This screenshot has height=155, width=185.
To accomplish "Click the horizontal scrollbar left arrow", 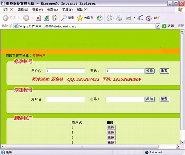I will (x=3, y=146).
